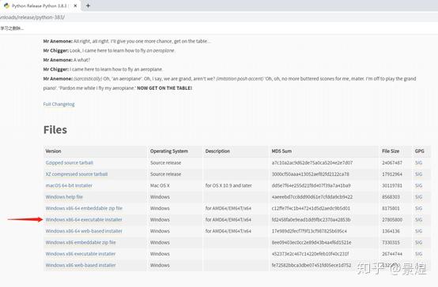438x287 pixels.
Task: Download Windows x86 web-based installer
Action: (x=81, y=265)
